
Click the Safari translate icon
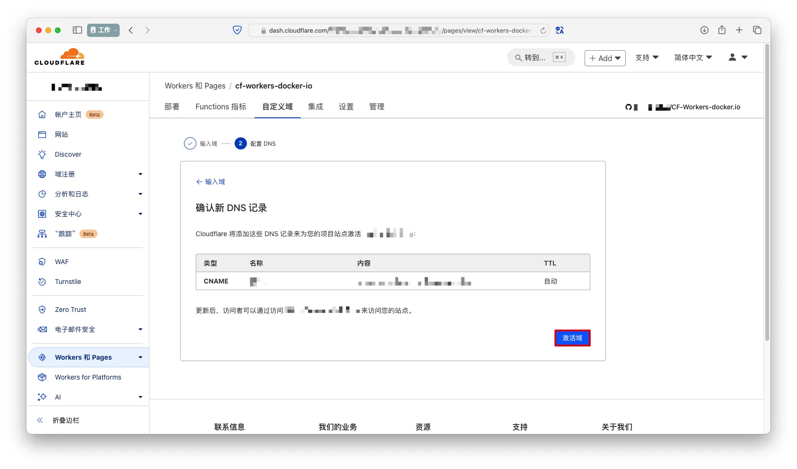click(560, 30)
